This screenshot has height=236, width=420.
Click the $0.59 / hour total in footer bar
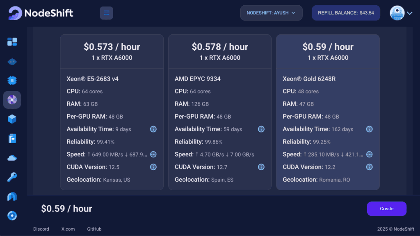point(67,209)
